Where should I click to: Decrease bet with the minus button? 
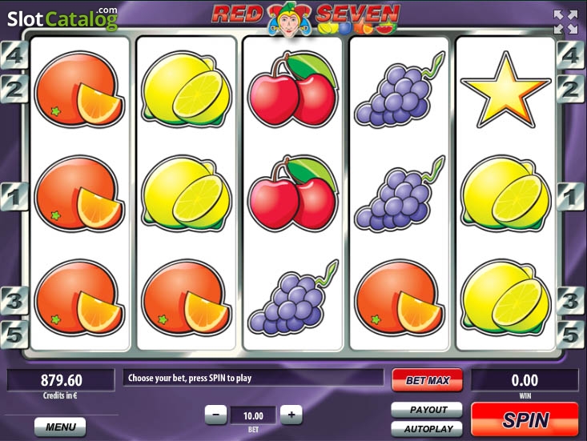point(215,415)
